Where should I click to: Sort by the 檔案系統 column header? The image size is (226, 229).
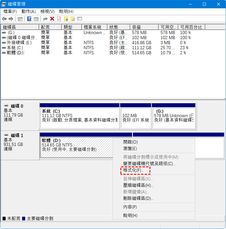point(94,27)
